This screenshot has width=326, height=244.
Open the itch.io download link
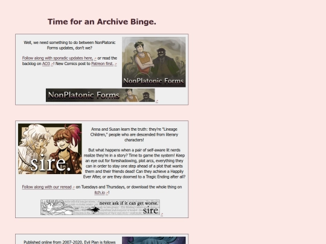tap(100, 193)
